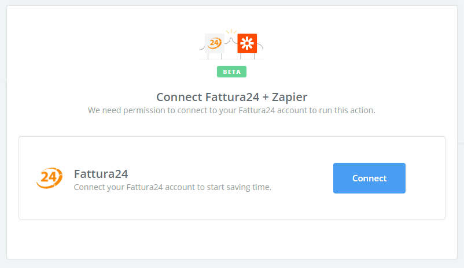Click the Fattura24 account name text
Image resolution: width=464 pixels, height=268 pixels.
click(101, 174)
